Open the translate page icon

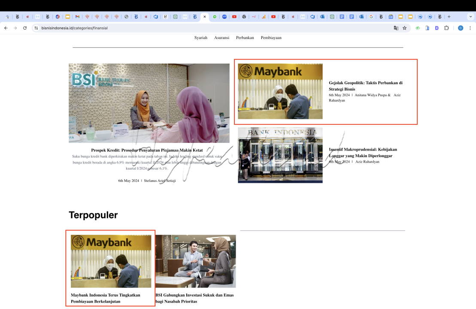point(396,28)
